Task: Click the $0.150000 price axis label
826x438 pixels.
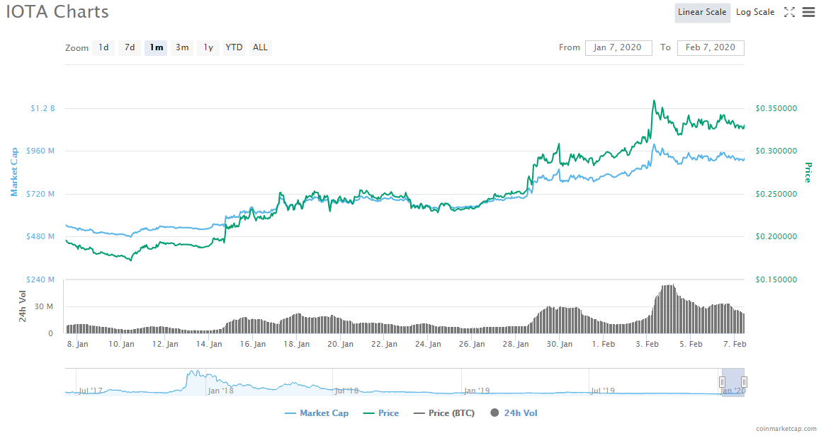Action: click(776, 279)
